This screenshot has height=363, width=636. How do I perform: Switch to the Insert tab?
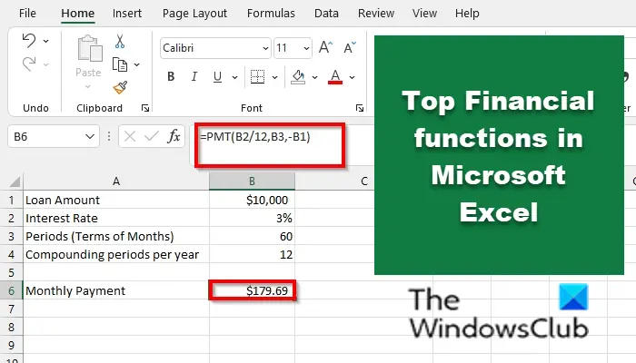pos(127,14)
